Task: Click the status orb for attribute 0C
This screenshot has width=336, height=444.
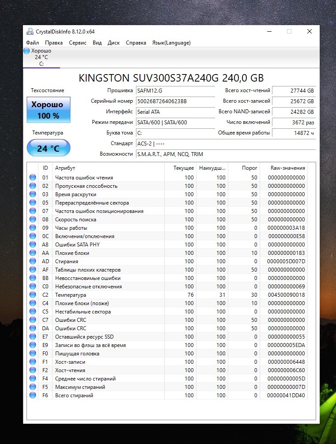Action: tap(33, 236)
